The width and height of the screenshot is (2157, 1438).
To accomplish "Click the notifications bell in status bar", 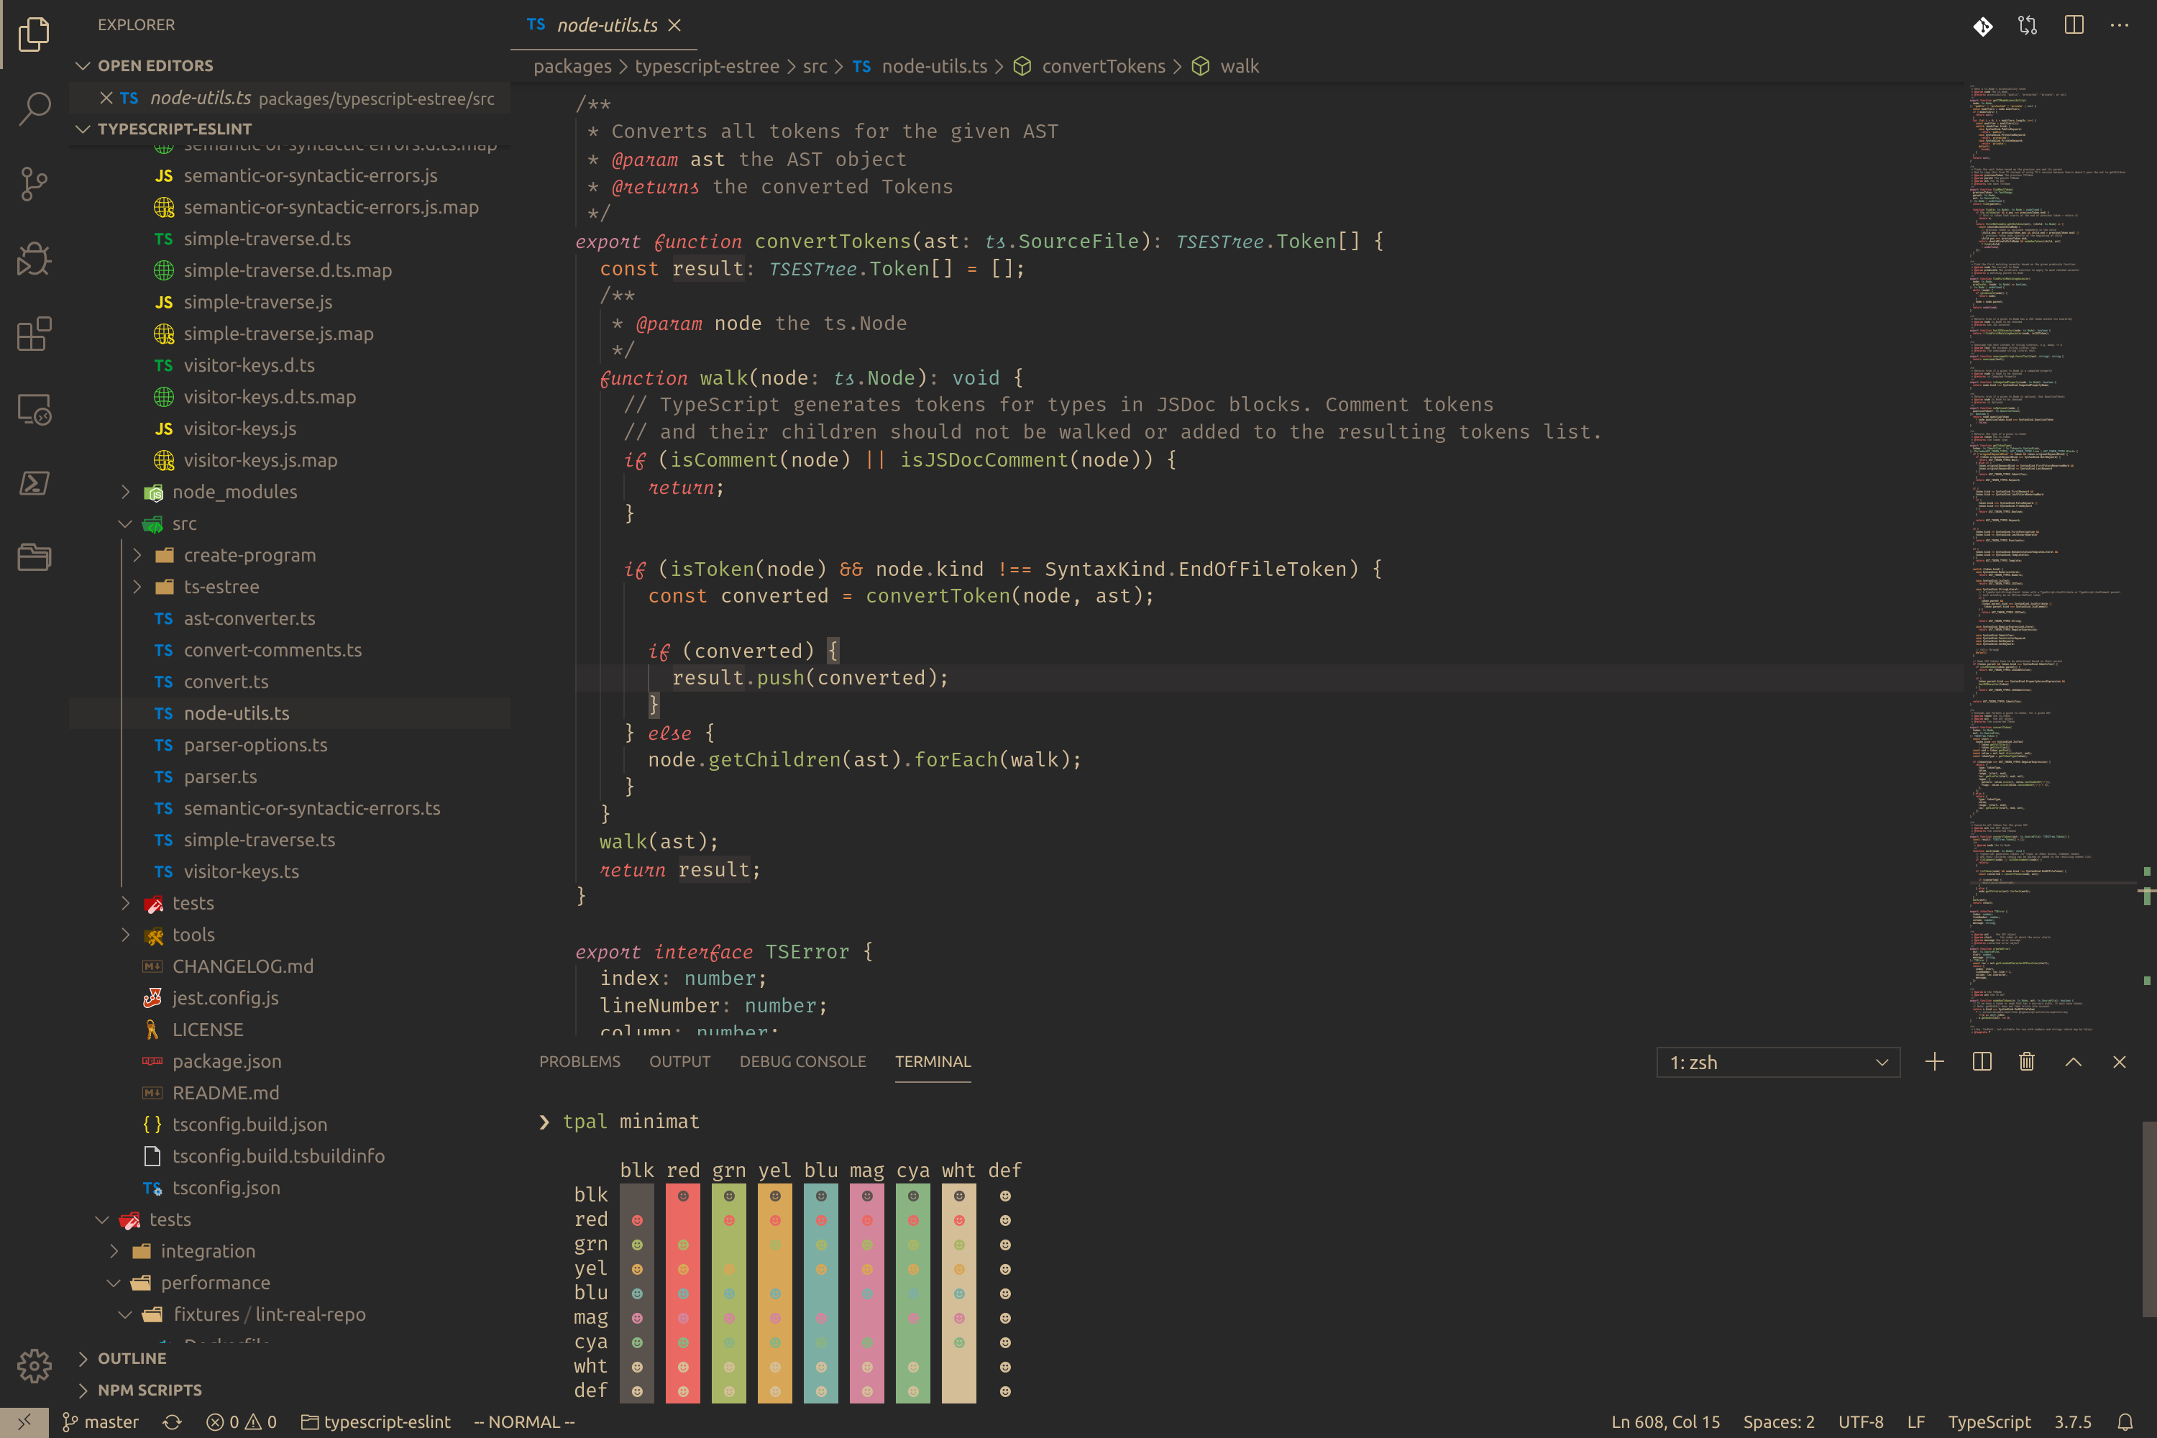I will pyautogui.click(x=2125, y=1421).
